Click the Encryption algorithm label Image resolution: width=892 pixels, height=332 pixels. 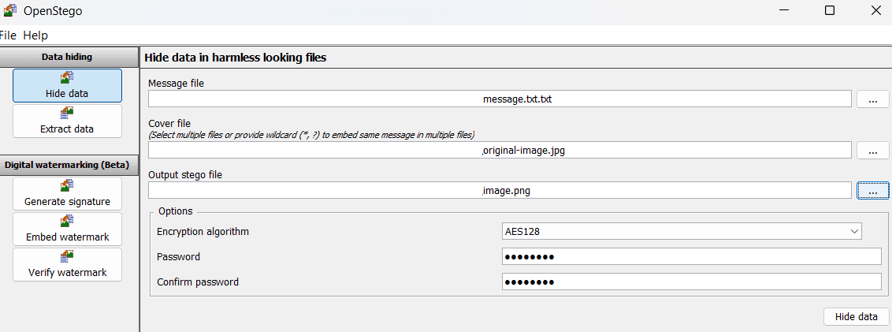203,232
